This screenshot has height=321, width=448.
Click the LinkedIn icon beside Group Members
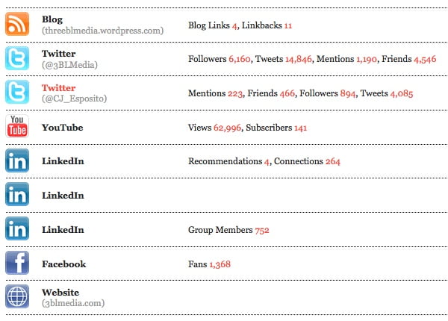17,229
